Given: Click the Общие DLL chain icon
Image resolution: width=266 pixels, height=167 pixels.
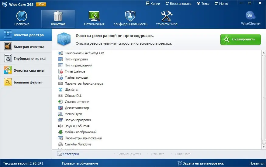Looking at the screenshot, I should point(60,96).
